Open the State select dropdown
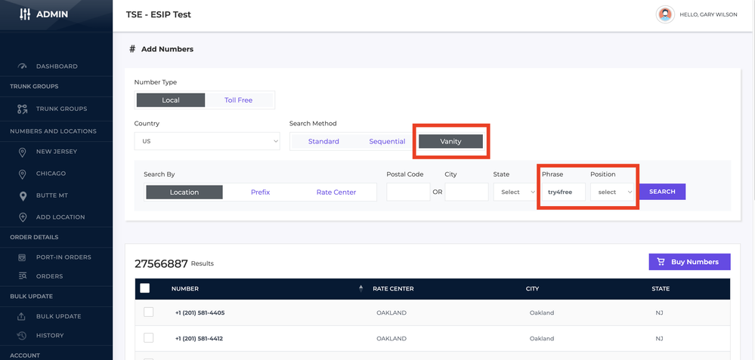The width and height of the screenshot is (755, 360). 514,192
